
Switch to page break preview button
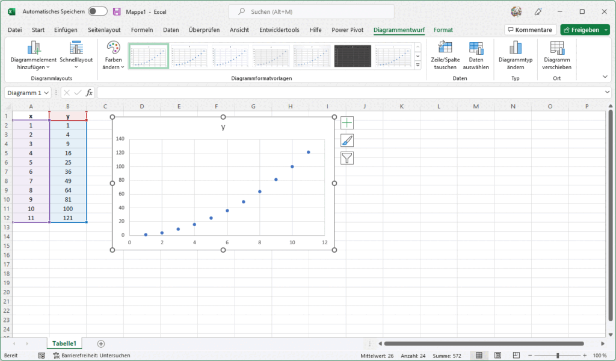pyautogui.click(x=516, y=355)
